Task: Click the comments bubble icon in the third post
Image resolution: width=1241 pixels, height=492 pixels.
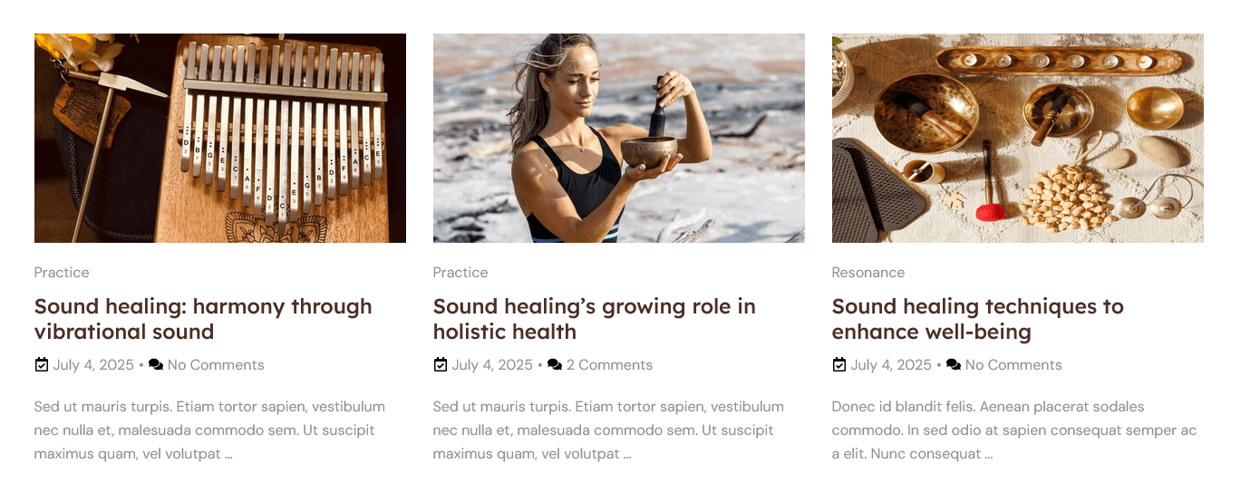Action: (954, 365)
